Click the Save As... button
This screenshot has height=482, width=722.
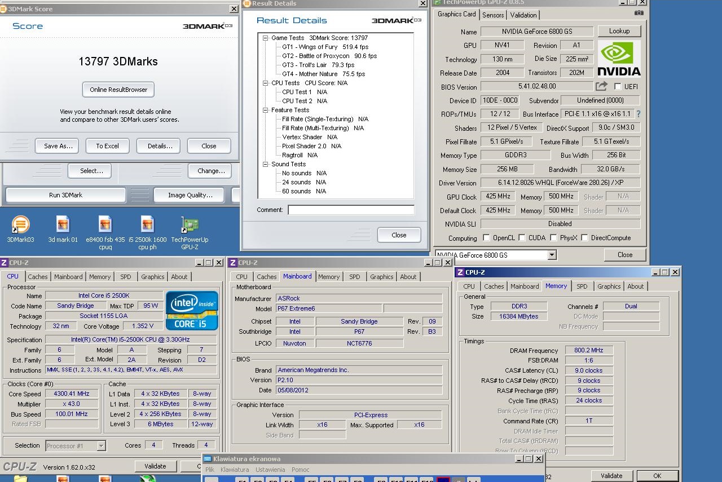pyautogui.click(x=58, y=146)
